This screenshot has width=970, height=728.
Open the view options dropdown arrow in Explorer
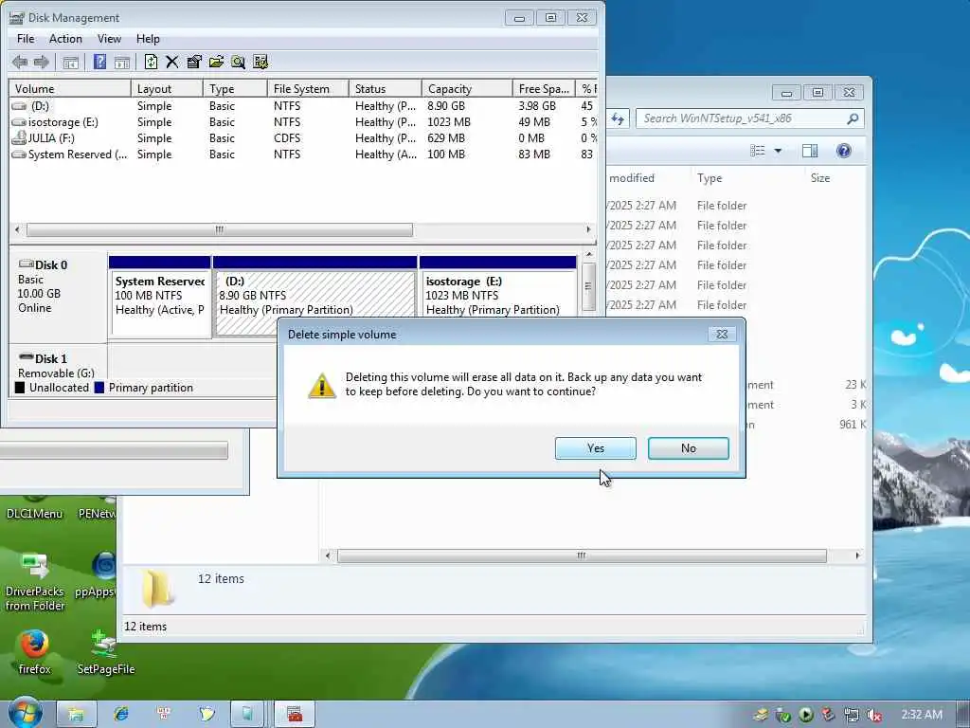tap(778, 151)
